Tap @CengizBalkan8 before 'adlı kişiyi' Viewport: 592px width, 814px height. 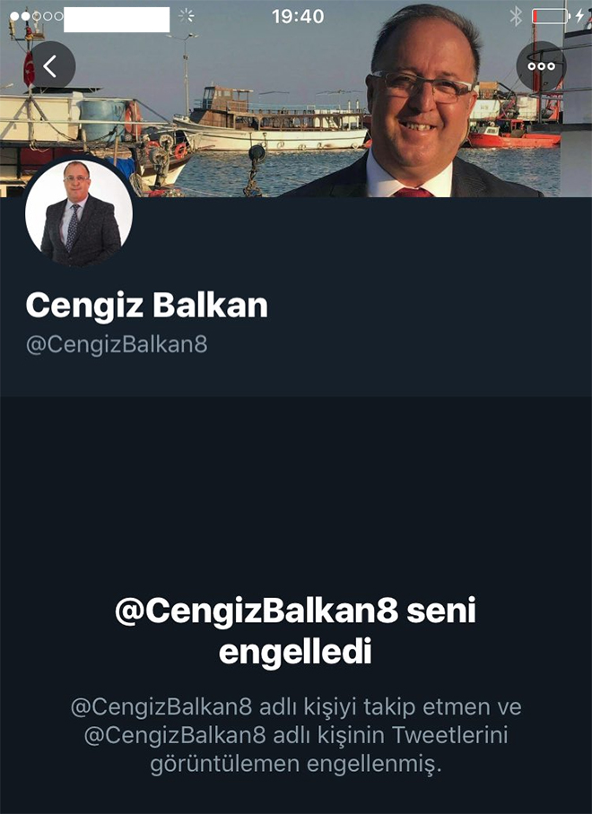pos(161,707)
